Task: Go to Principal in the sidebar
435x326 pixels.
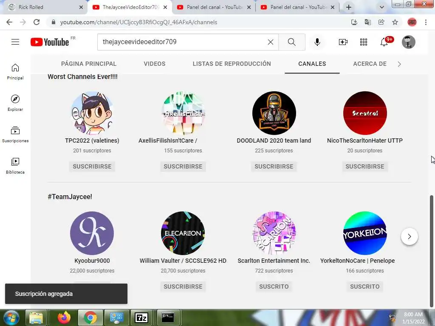Action: 15,72
